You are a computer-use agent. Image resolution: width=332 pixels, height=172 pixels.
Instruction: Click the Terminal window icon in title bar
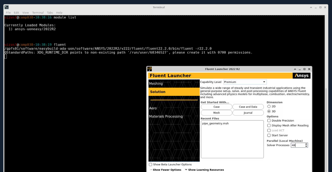tap(7, 7)
